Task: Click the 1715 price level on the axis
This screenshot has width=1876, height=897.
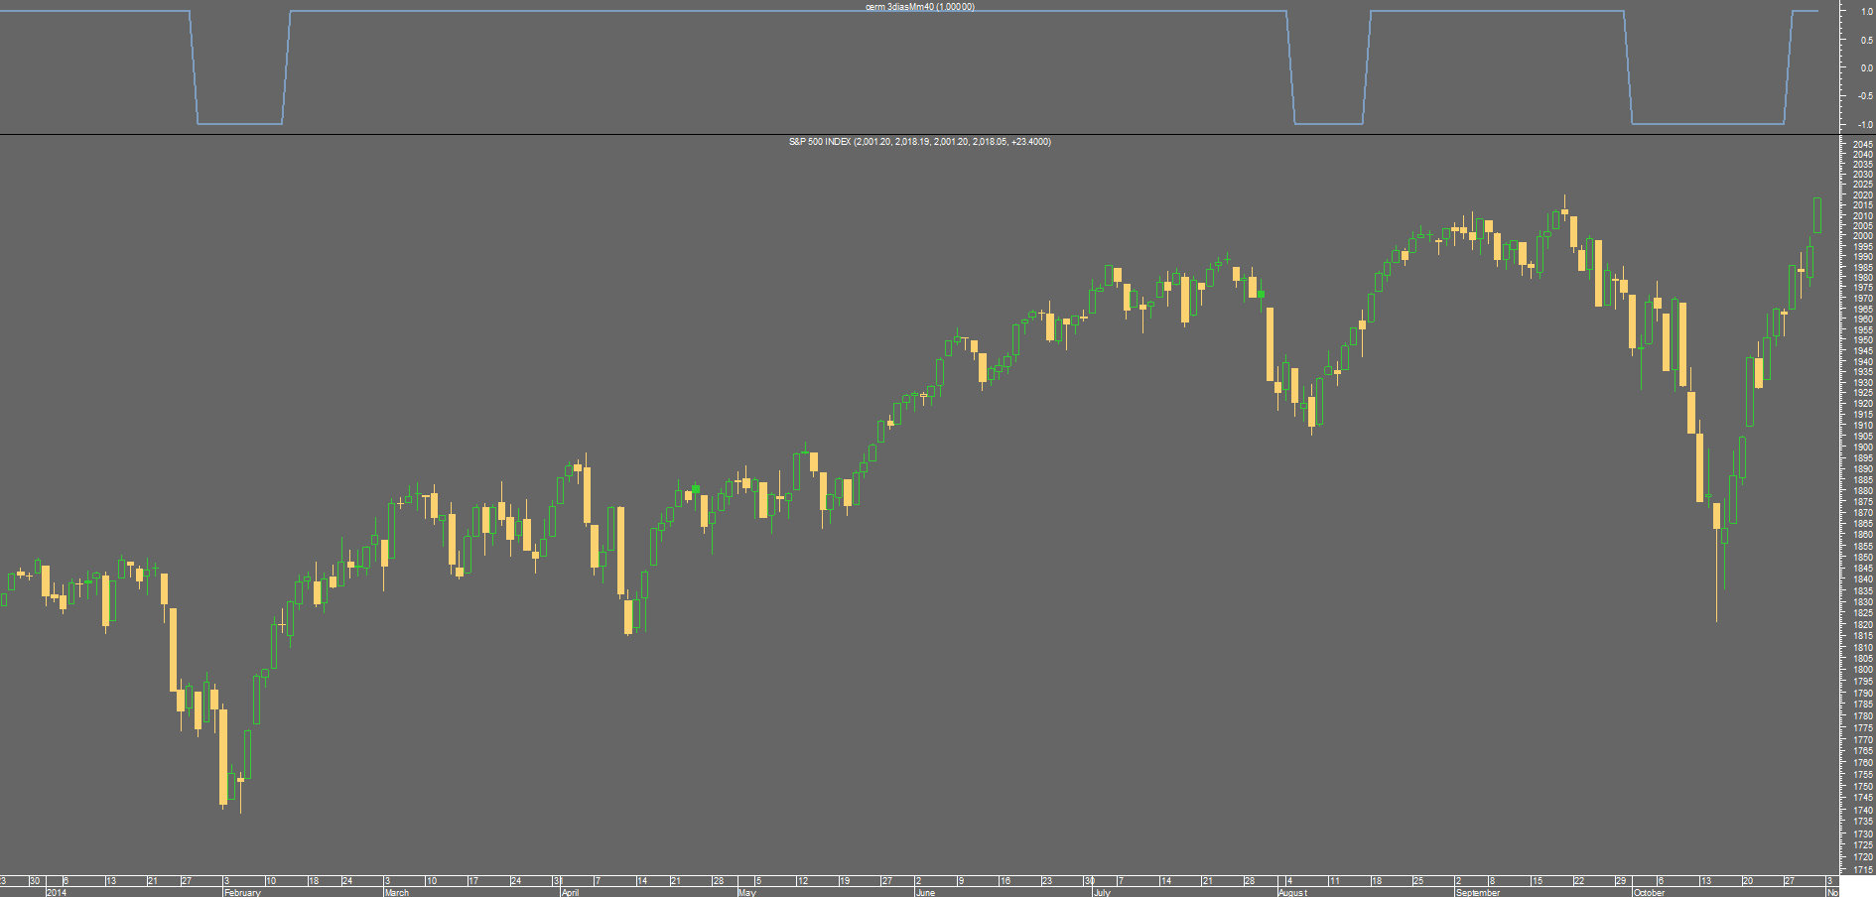Action: (1862, 869)
